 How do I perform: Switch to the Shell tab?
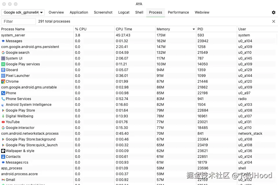pyautogui.click(x=139, y=12)
